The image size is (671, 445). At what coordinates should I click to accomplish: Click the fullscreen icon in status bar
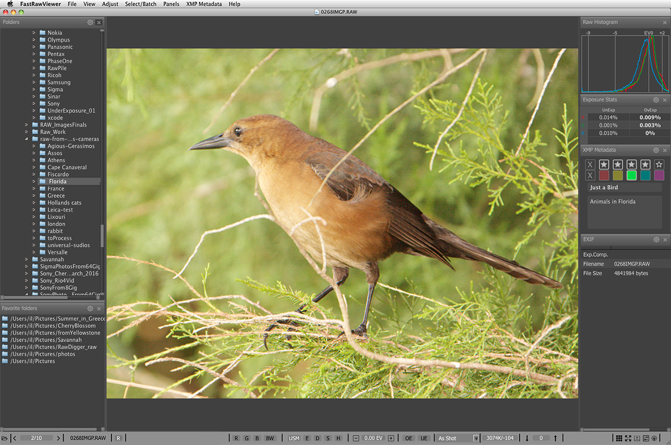pyautogui.click(x=628, y=438)
